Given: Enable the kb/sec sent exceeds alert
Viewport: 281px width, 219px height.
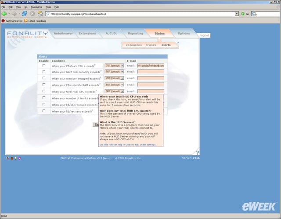Looking at the screenshot, I should [x=44, y=111].
